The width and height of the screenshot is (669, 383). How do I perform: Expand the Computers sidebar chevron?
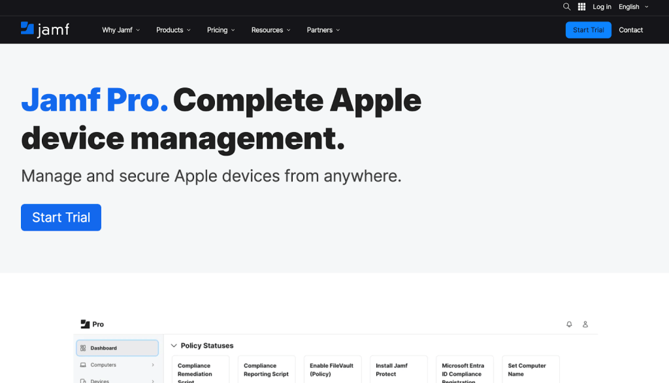coord(153,365)
